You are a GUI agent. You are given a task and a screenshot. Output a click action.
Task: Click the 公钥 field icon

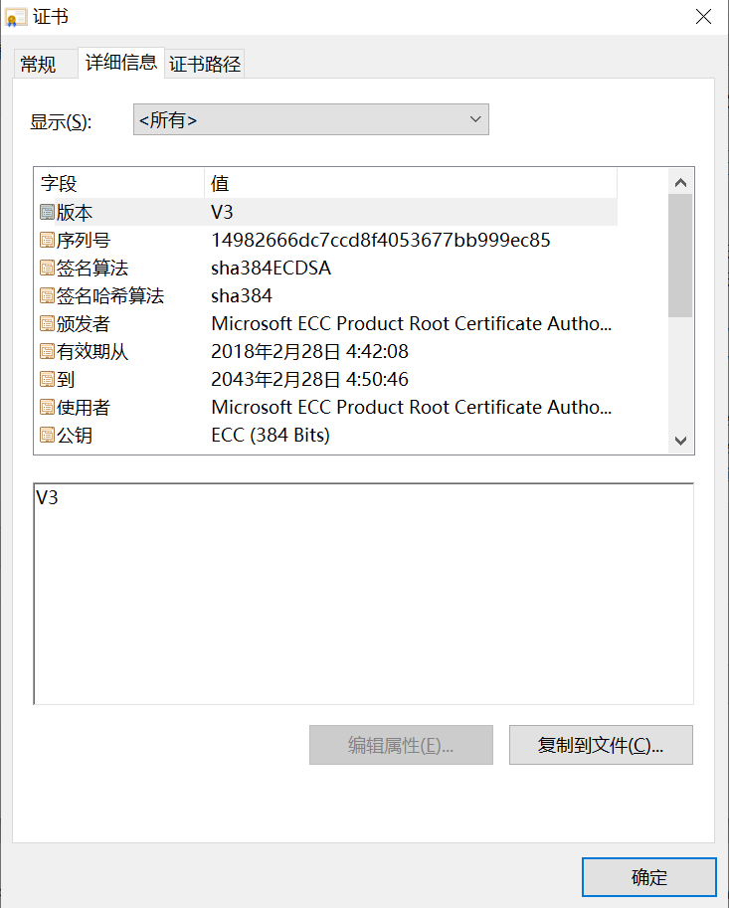(x=47, y=435)
